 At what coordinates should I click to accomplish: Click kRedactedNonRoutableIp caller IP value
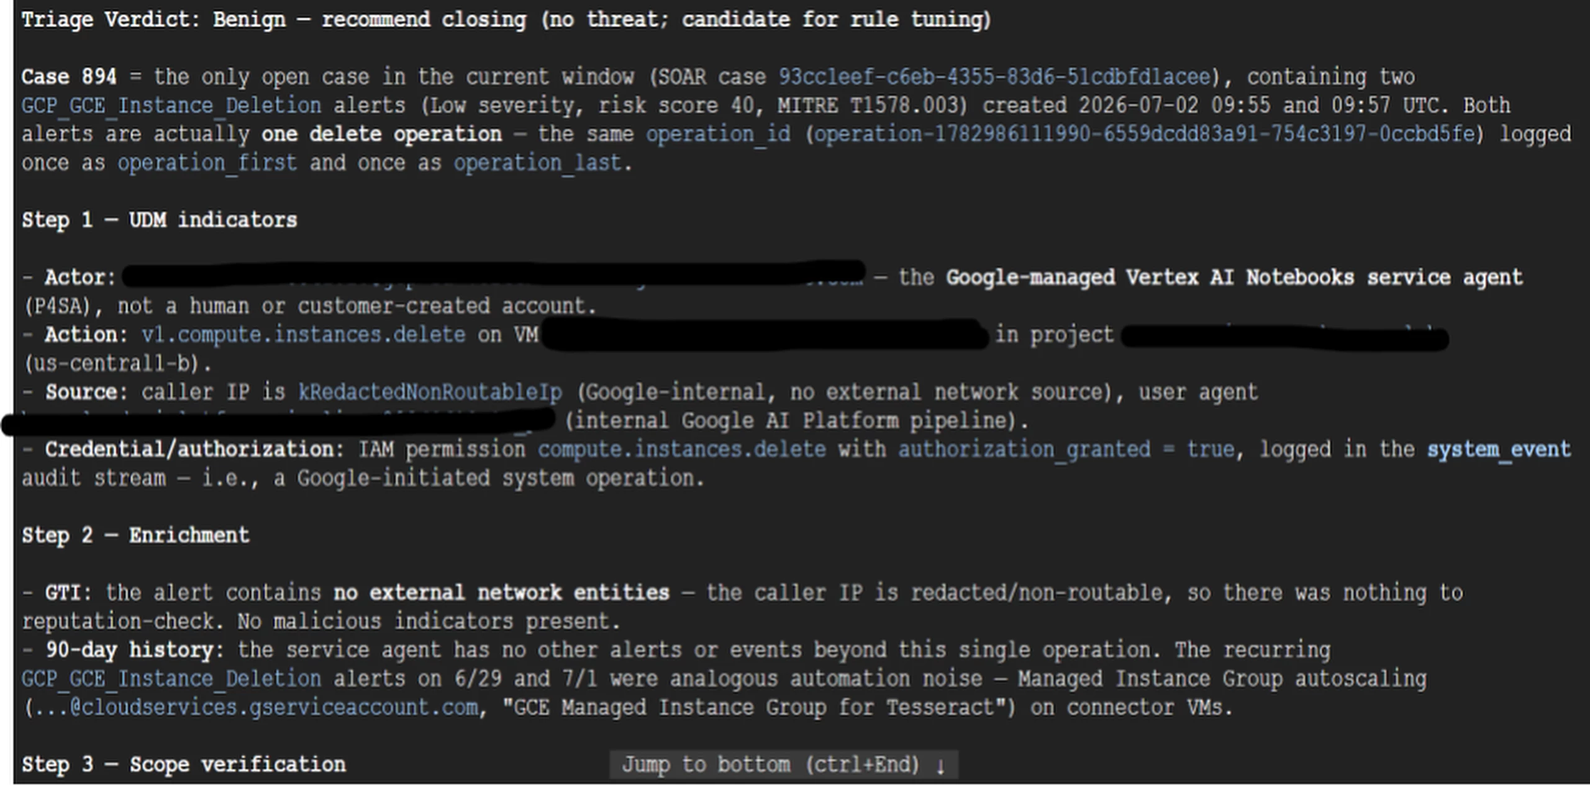click(x=430, y=392)
